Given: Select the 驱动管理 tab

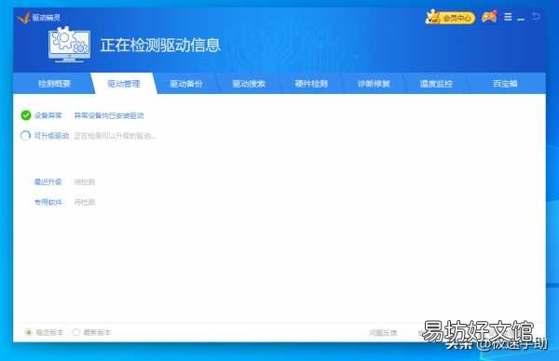Looking at the screenshot, I should coord(124,84).
